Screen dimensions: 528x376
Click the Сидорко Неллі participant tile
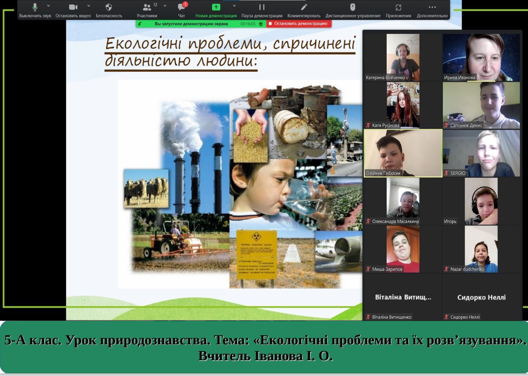pyautogui.click(x=481, y=297)
